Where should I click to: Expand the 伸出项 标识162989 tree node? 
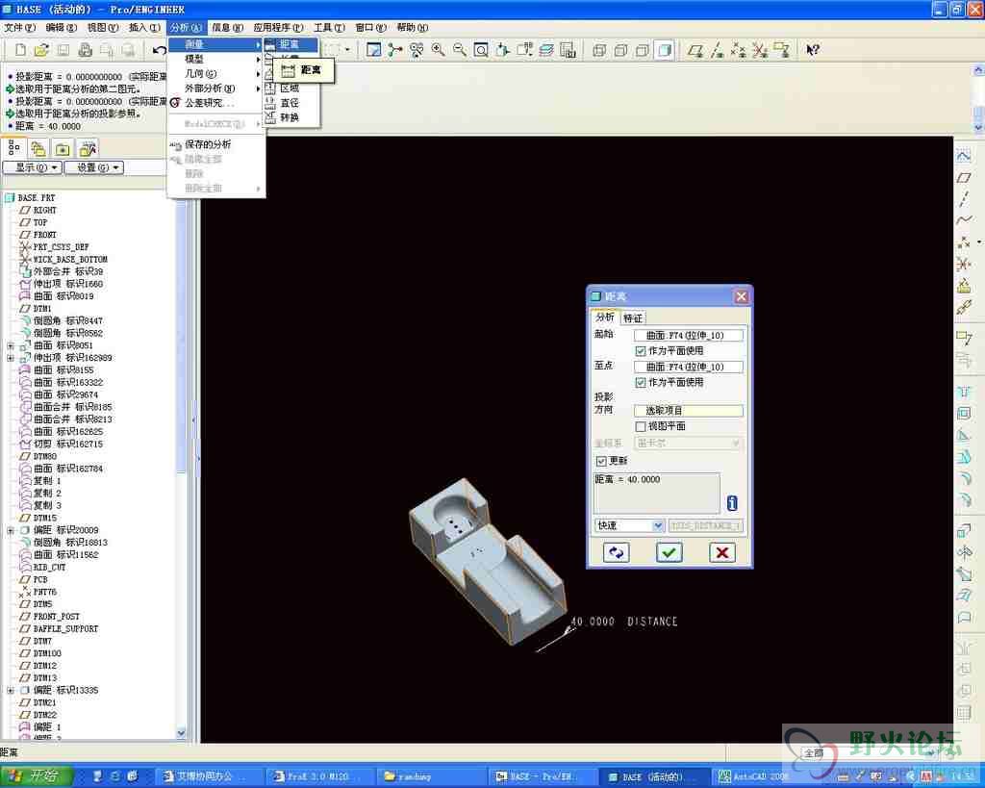point(11,358)
